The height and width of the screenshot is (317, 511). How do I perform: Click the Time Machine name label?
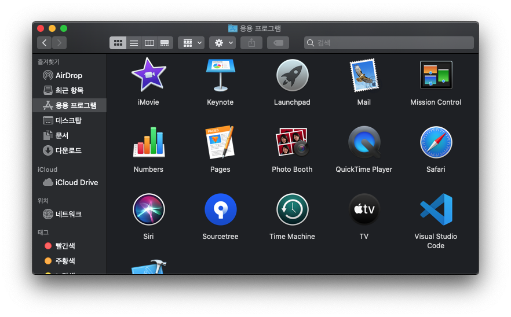pos(293,236)
